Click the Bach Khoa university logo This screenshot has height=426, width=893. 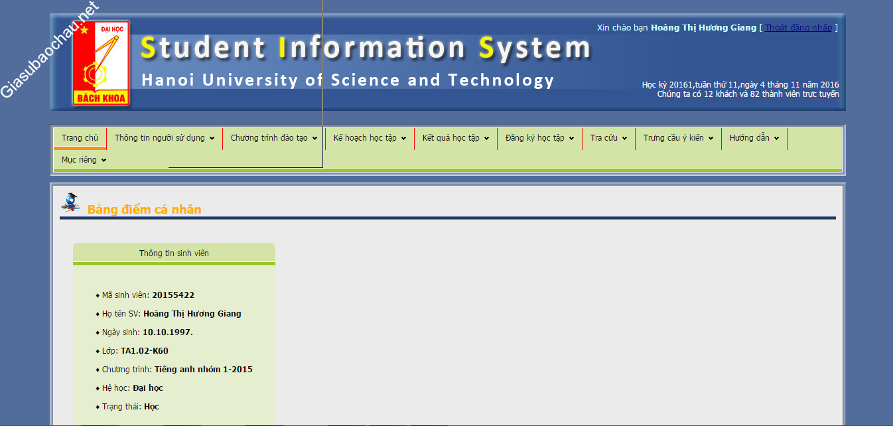(x=101, y=64)
